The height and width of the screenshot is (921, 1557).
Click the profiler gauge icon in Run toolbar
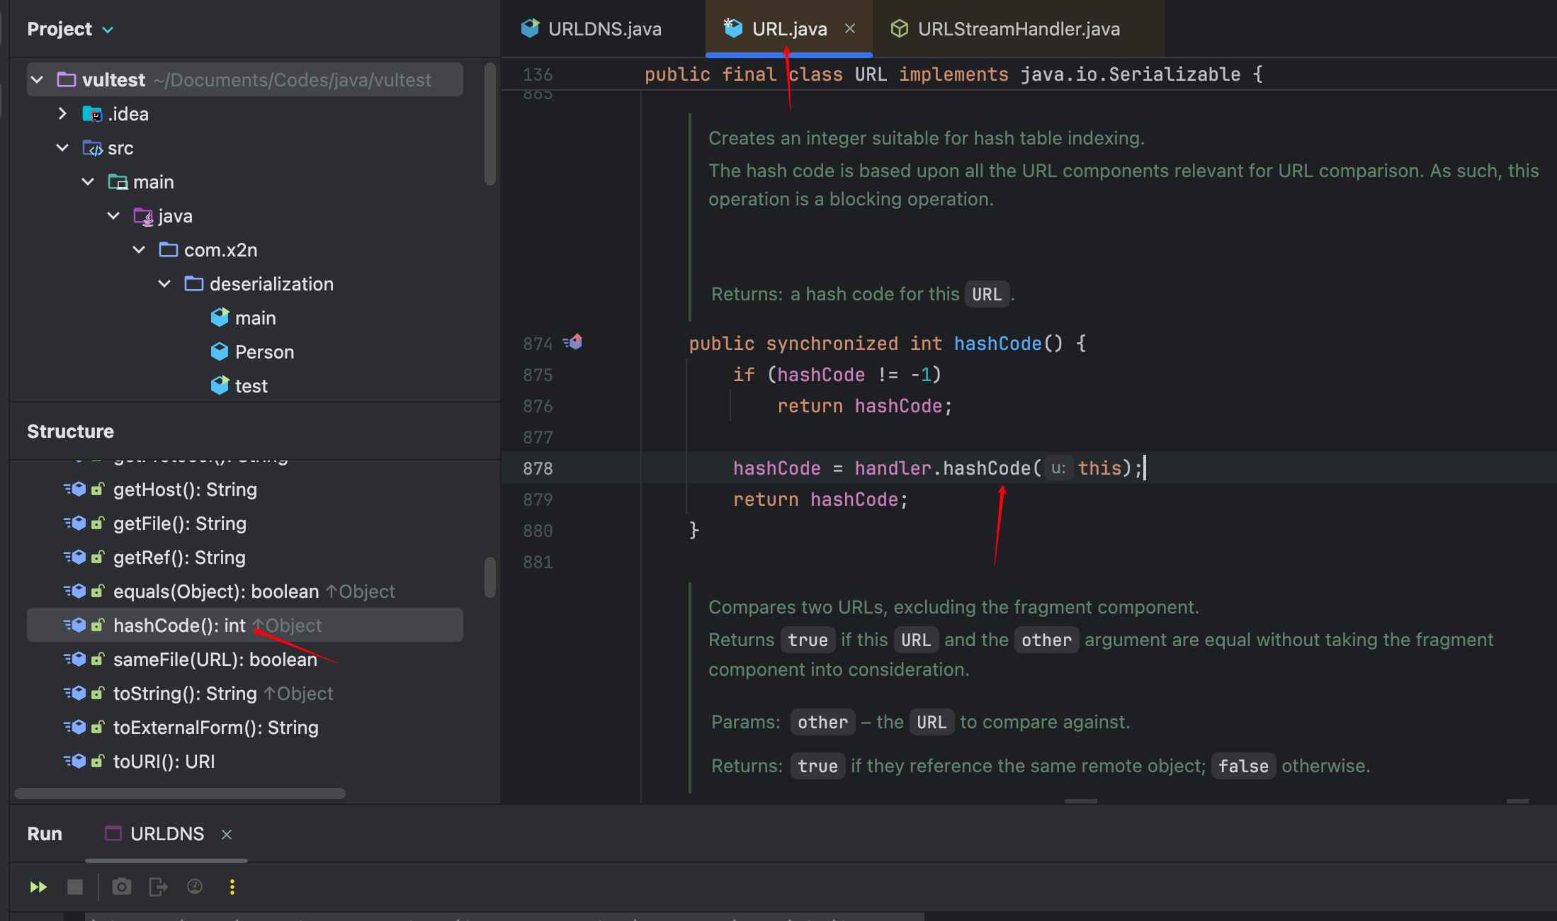[195, 887]
